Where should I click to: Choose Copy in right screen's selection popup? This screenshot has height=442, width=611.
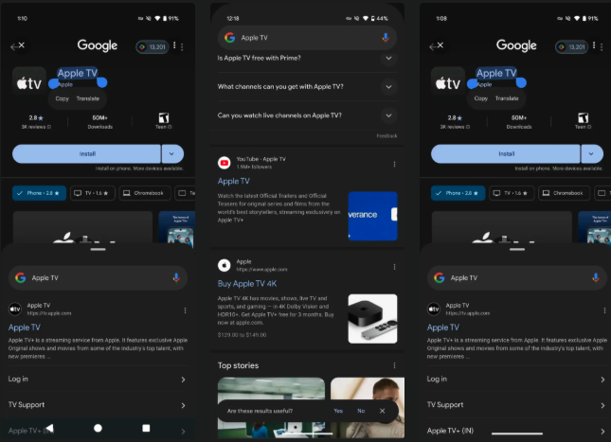pyautogui.click(x=481, y=98)
